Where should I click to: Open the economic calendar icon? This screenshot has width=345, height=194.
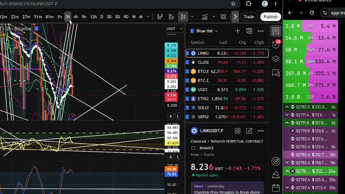pyautogui.click(x=276, y=188)
